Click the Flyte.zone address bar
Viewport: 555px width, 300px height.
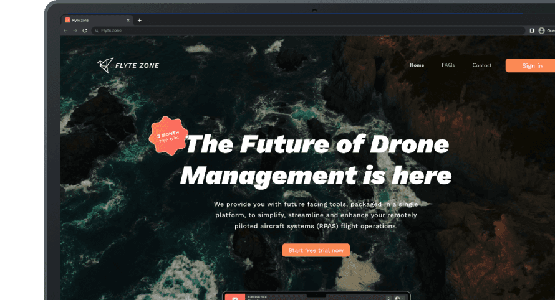(308, 30)
